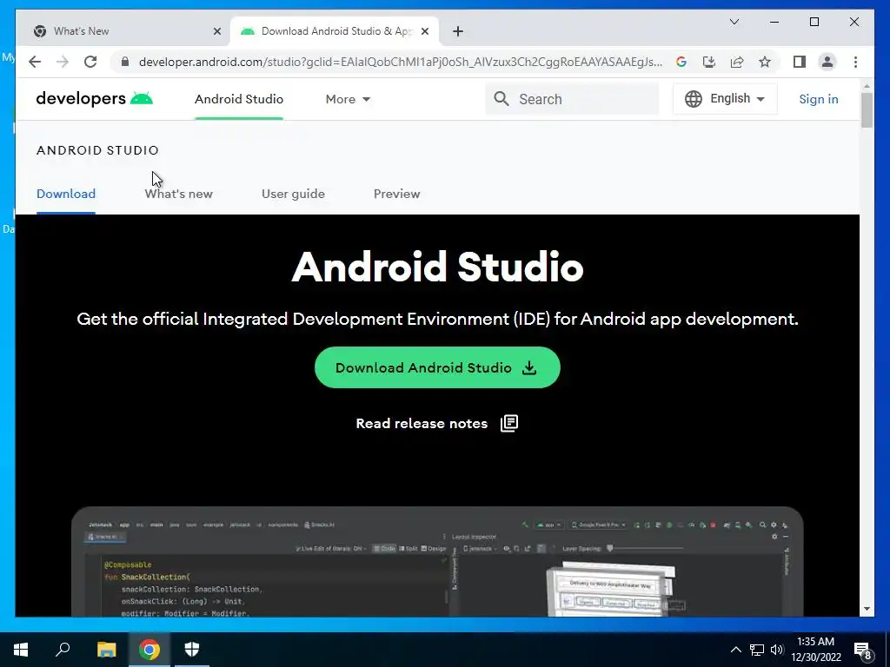This screenshot has height=667, width=890.
Task: Click the browser forward arrow
Action: (x=63, y=62)
